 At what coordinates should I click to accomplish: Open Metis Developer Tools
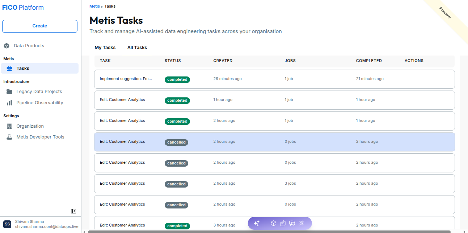pyautogui.click(x=40, y=137)
